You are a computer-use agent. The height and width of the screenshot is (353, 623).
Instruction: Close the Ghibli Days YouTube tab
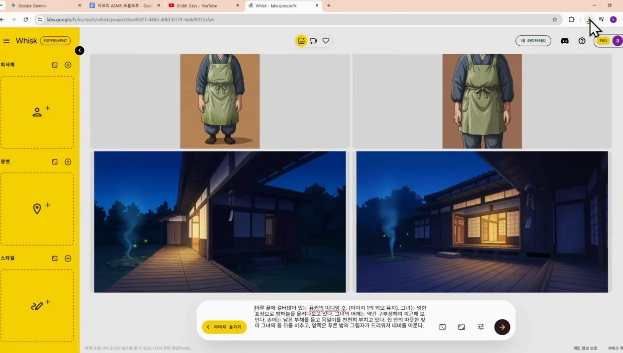238,5
